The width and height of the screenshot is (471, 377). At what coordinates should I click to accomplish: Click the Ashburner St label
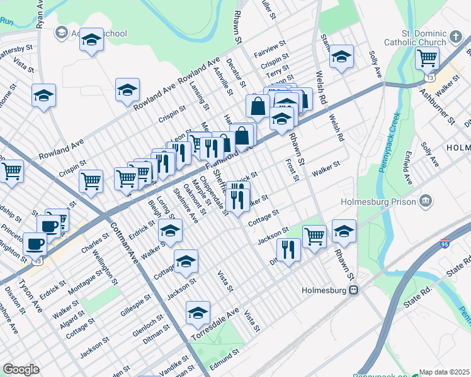(437, 107)
